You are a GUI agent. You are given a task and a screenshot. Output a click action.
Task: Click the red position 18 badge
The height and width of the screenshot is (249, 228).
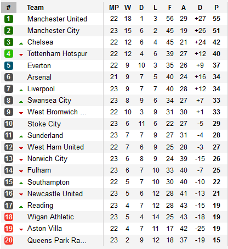pyautogui.click(x=9, y=217)
